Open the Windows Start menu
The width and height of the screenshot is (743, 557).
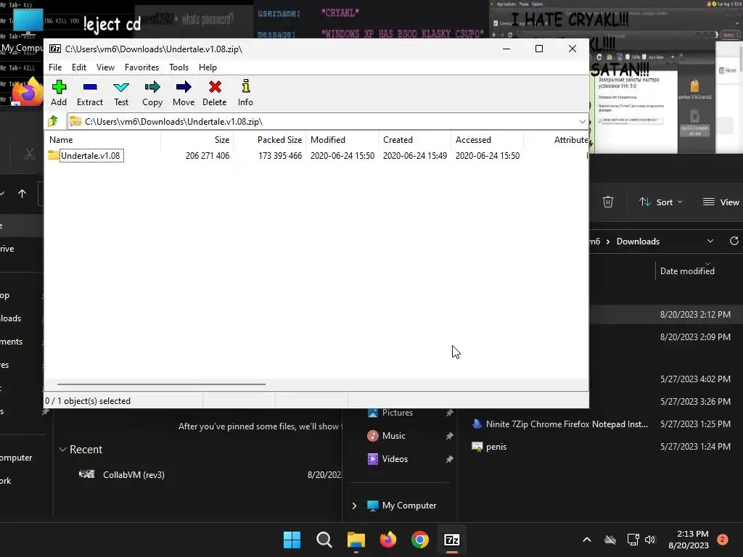pos(292,540)
